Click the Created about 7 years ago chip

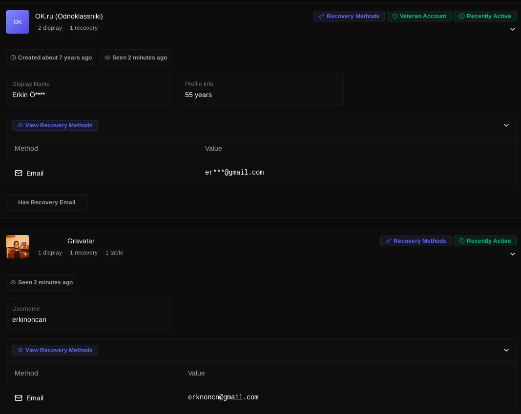coord(51,58)
